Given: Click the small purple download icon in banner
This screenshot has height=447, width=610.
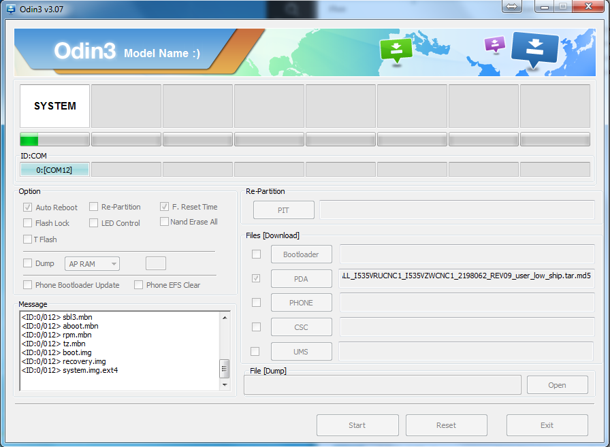Looking at the screenshot, I should [x=495, y=44].
